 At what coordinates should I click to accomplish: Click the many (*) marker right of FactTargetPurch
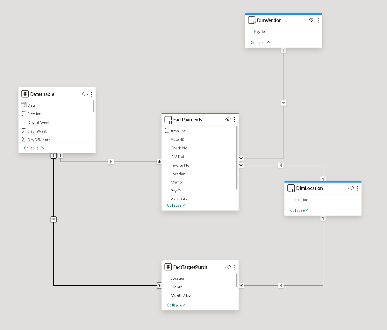tap(241, 285)
